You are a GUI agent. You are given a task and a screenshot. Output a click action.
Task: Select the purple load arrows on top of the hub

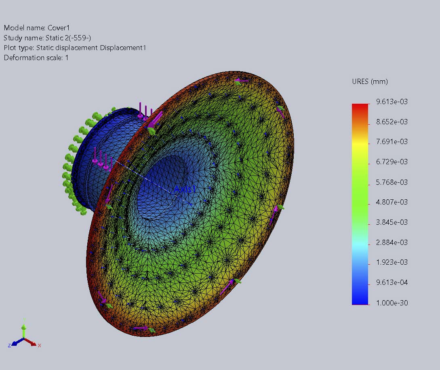(145, 110)
